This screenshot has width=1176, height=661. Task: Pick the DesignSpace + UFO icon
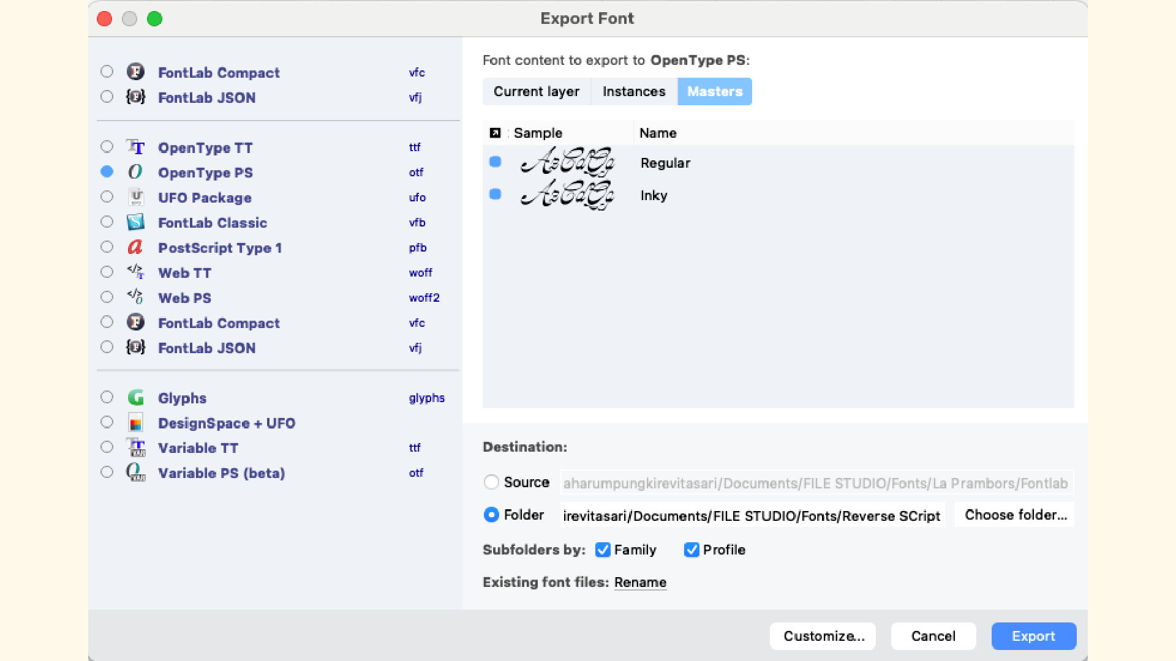click(135, 423)
